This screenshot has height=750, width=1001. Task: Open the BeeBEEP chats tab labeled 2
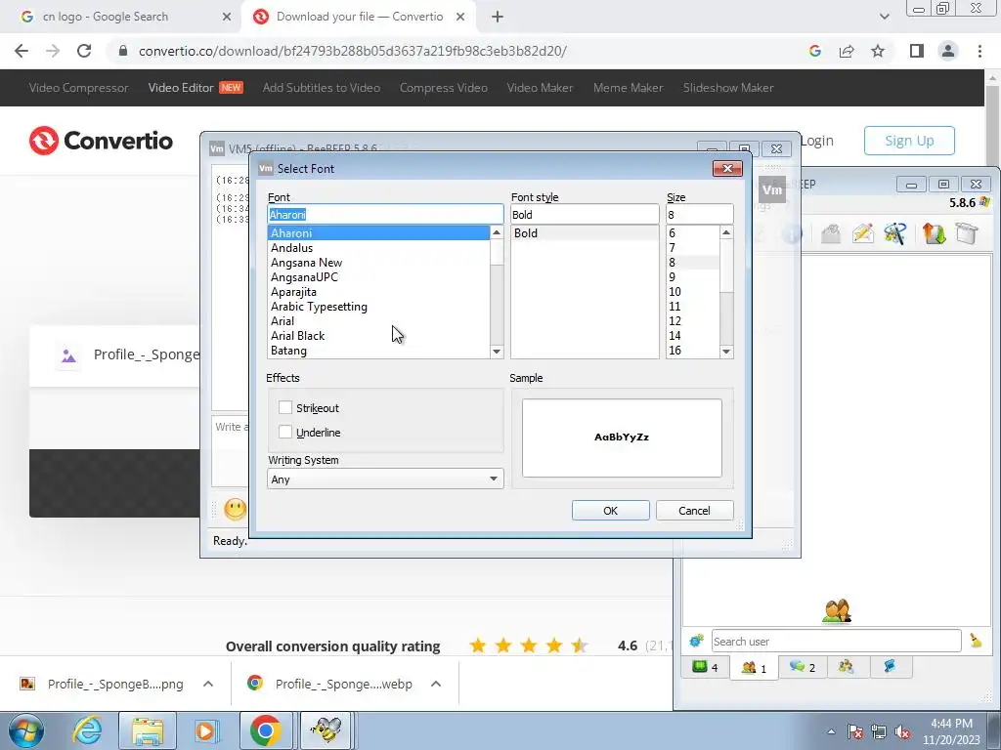point(803,667)
